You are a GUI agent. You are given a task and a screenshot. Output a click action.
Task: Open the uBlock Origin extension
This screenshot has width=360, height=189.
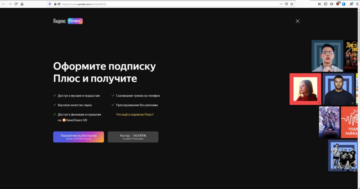coord(338,4)
